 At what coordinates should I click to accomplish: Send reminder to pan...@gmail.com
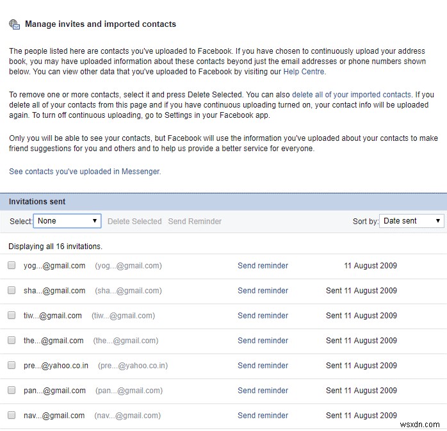263,391
